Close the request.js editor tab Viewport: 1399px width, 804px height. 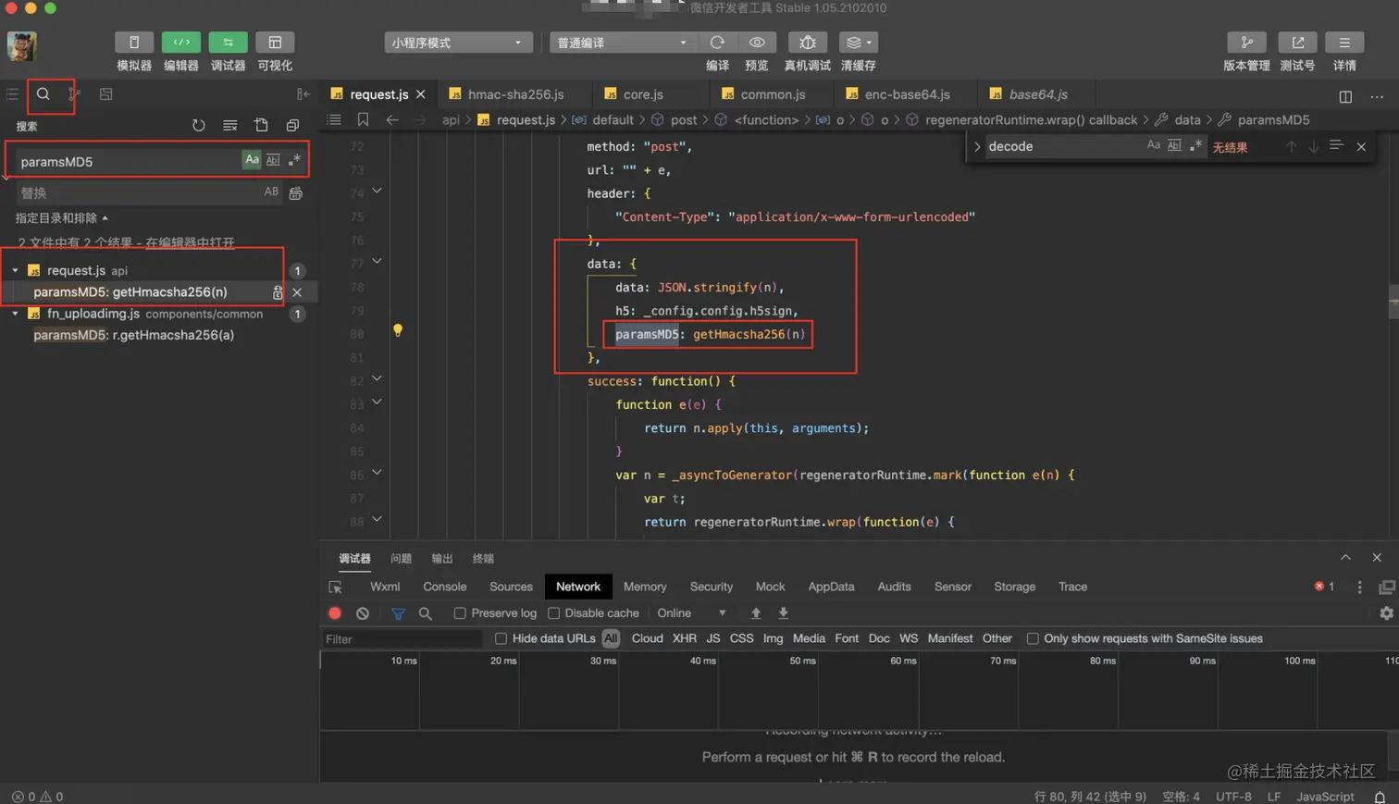[x=421, y=94]
